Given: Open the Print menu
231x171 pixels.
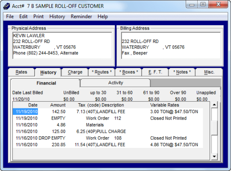Looking at the screenshot, I should pyautogui.click(x=38, y=16).
